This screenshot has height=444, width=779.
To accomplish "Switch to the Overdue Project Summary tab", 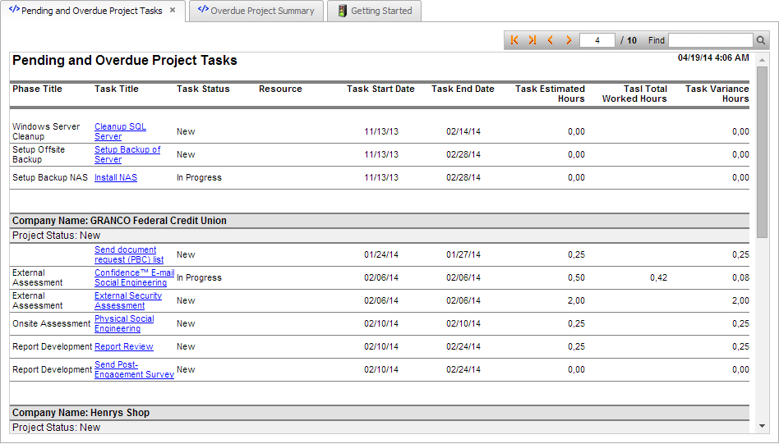I will click(256, 11).
